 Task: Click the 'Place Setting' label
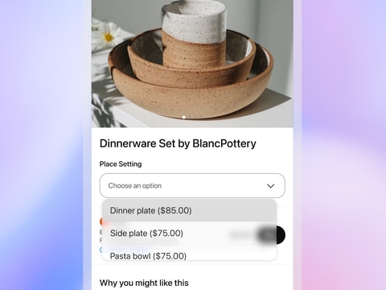(x=121, y=164)
